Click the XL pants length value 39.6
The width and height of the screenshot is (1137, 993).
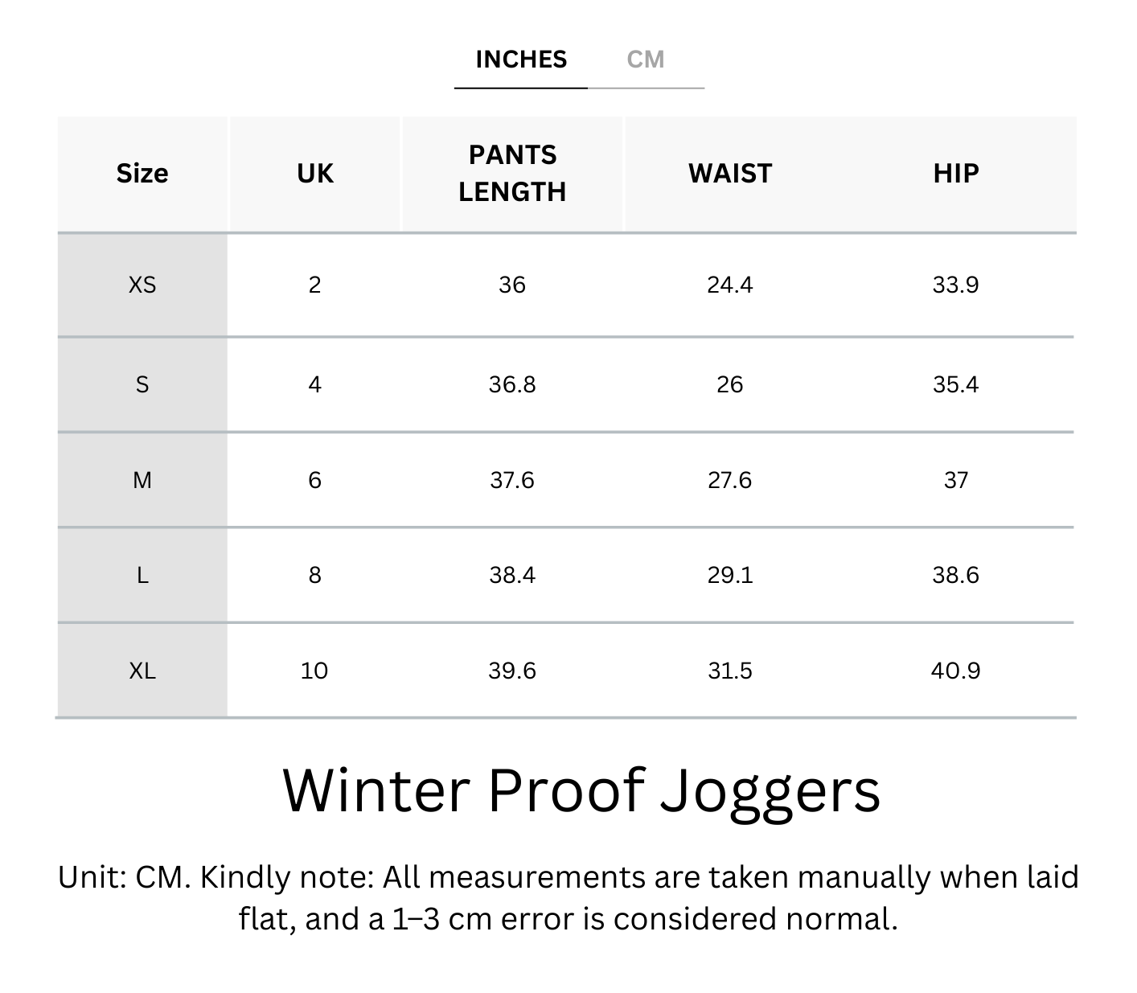tap(512, 671)
